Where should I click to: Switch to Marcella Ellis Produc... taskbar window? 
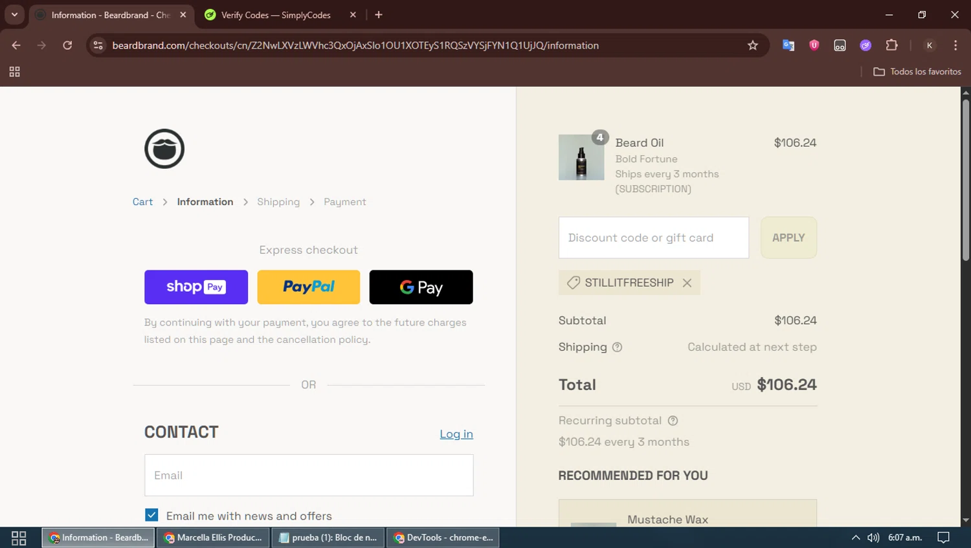pyautogui.click(x=213, y=538)
